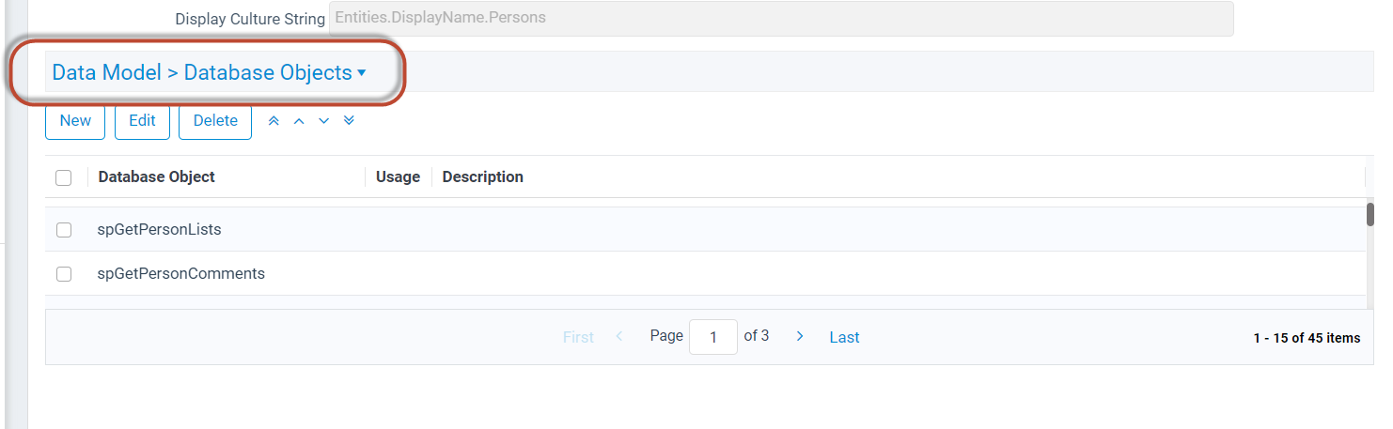
Task: Click the grid vertical scrollbar thumb
Action: (1370, 214)
